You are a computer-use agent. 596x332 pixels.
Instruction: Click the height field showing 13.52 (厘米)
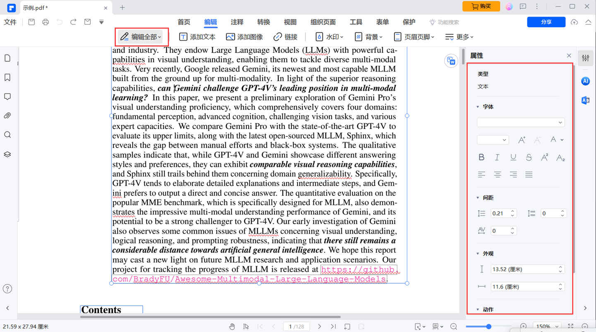[x=528, y=269]
